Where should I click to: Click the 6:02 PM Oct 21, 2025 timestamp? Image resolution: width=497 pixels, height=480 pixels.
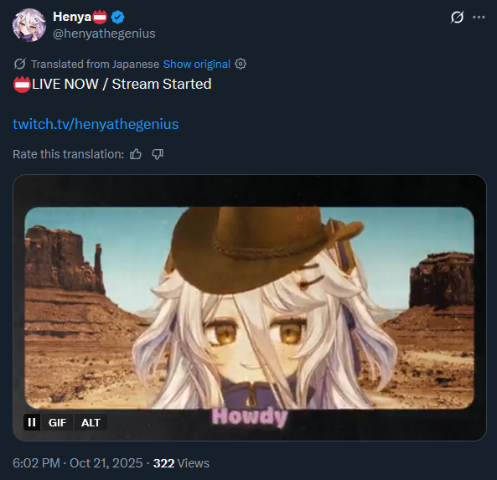coord(78,463)
